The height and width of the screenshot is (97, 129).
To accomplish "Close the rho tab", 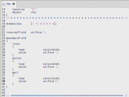I will 14,4.
